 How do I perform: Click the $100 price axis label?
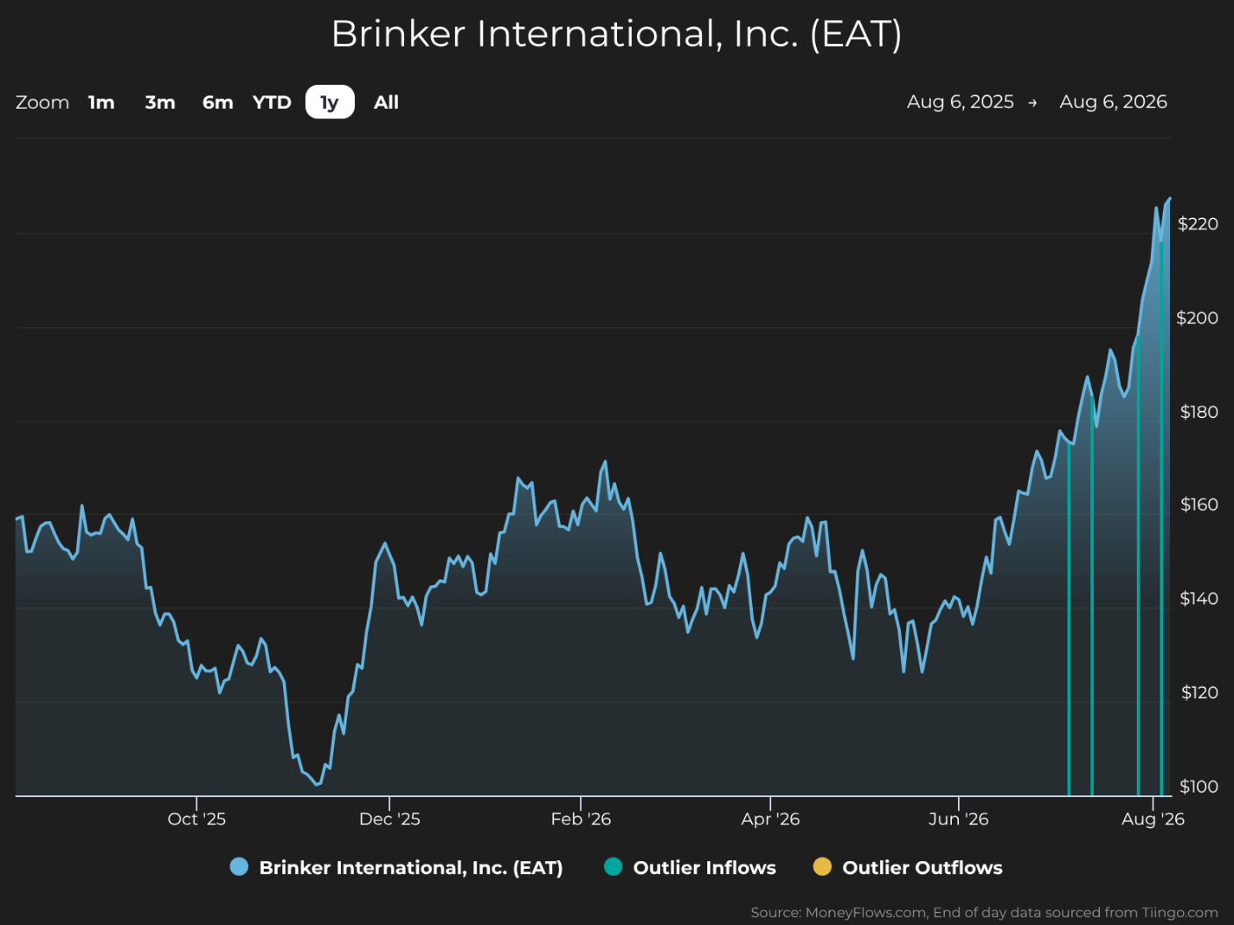coord(1199,787)
